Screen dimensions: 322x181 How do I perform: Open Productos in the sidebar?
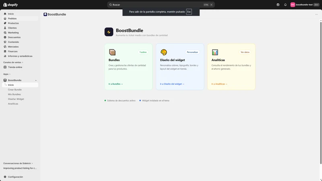pos(20,23)
